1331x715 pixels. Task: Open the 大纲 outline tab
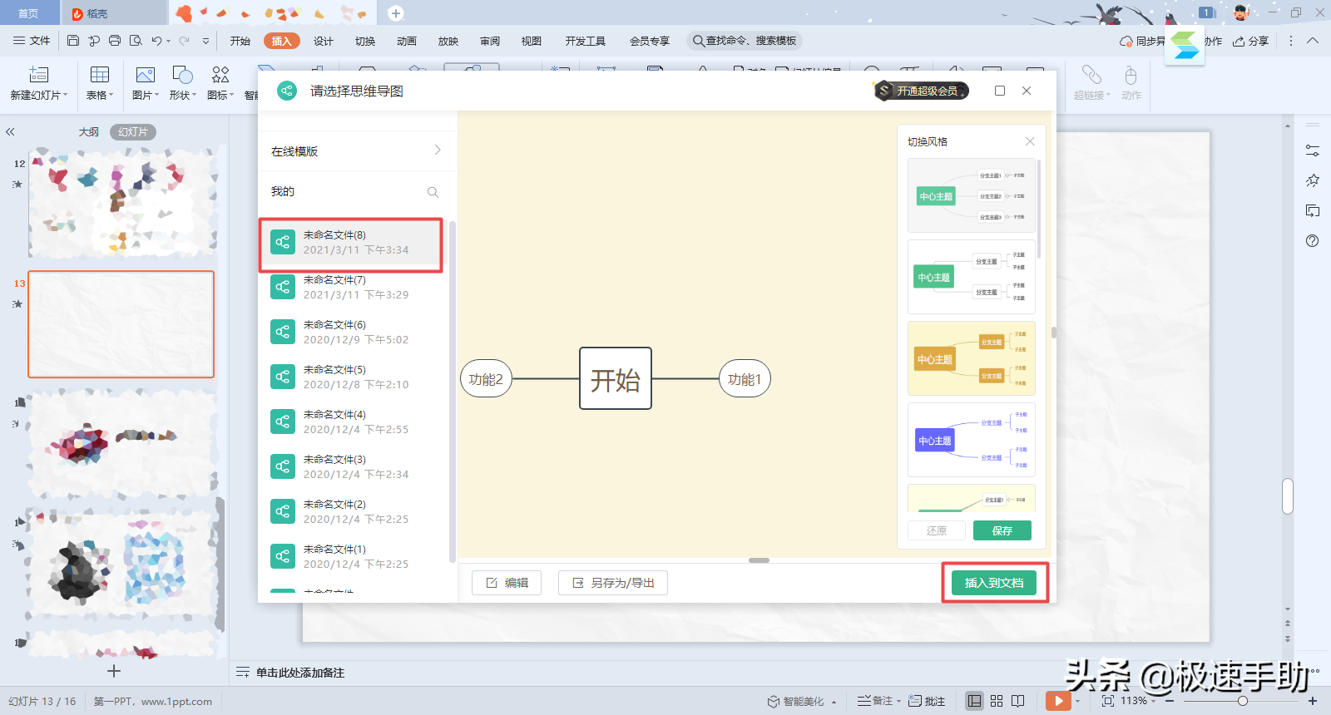point(89,132)
